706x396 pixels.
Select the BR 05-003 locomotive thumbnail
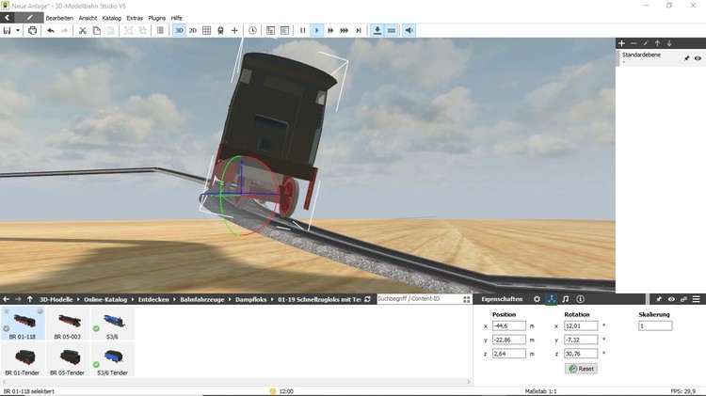click(x=67, y=325)
